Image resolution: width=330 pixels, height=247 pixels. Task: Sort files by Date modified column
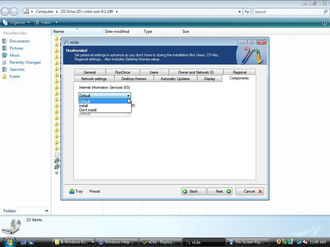pyautogui.click(x=122, y=32)
